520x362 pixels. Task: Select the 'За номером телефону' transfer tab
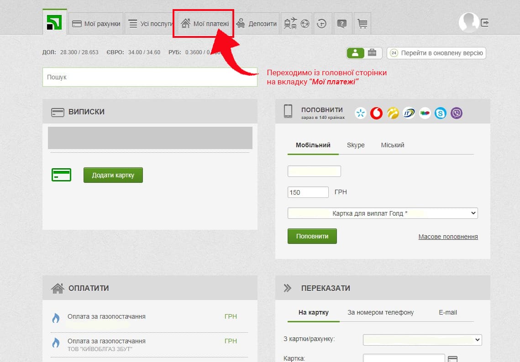tap(380, 312)
